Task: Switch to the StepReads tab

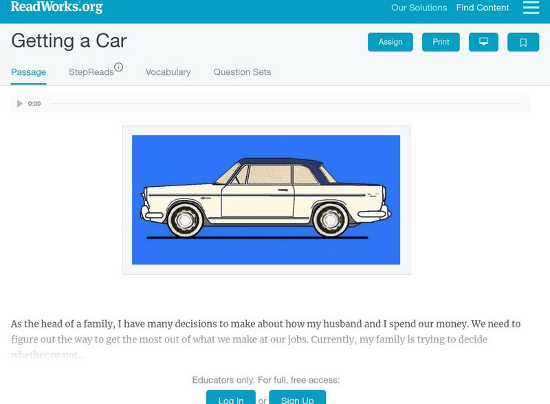Action: [91, 72]
